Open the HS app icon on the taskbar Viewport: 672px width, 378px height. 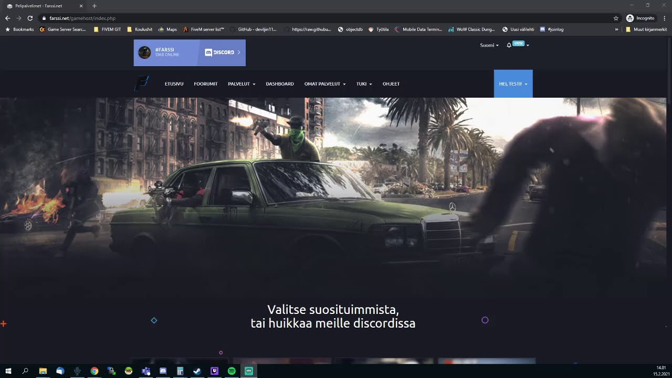pyautogui.click(x=129, y=371)
